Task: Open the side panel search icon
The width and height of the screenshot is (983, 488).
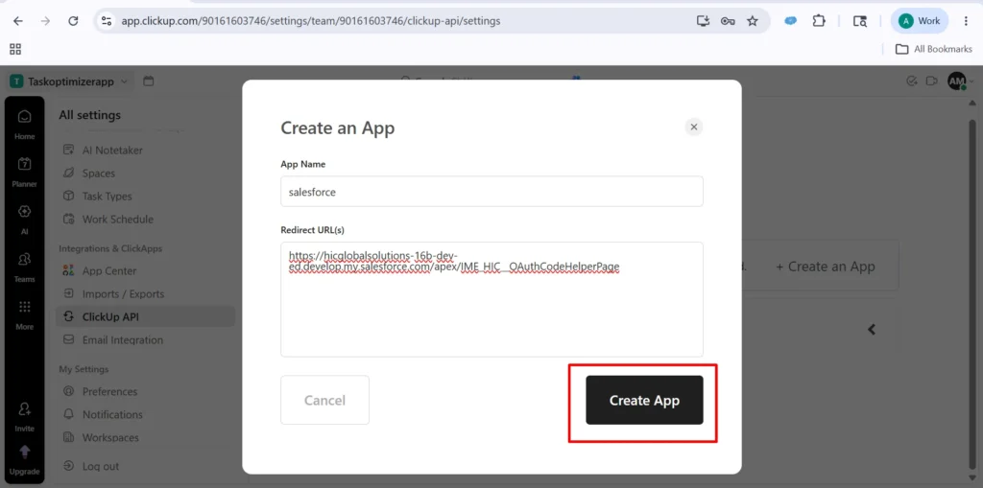Action: click(x=860, y=21)
